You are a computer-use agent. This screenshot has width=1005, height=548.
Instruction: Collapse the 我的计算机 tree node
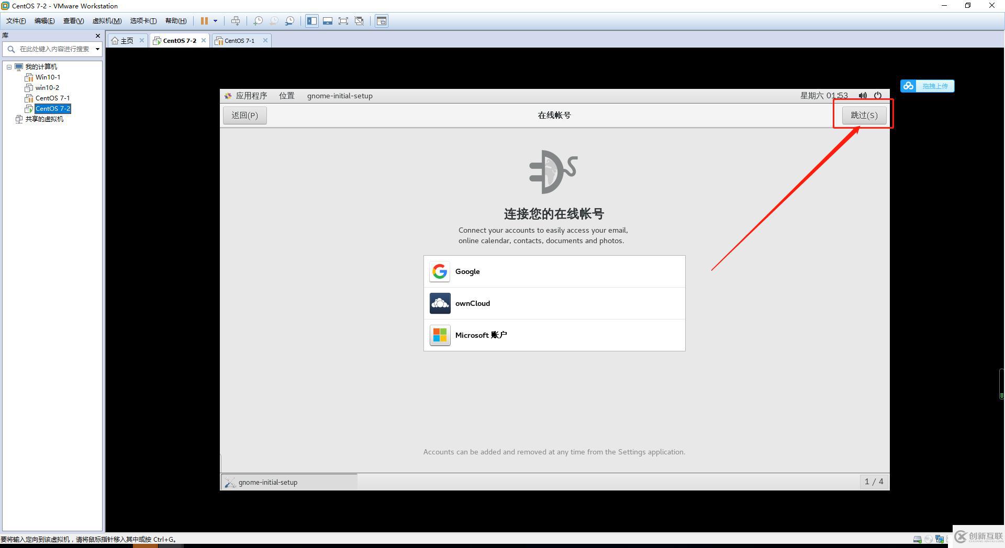(x=9, y=67)
